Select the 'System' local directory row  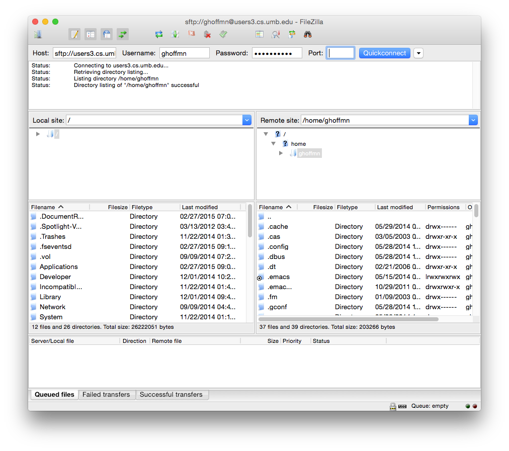tap(138, 317)
